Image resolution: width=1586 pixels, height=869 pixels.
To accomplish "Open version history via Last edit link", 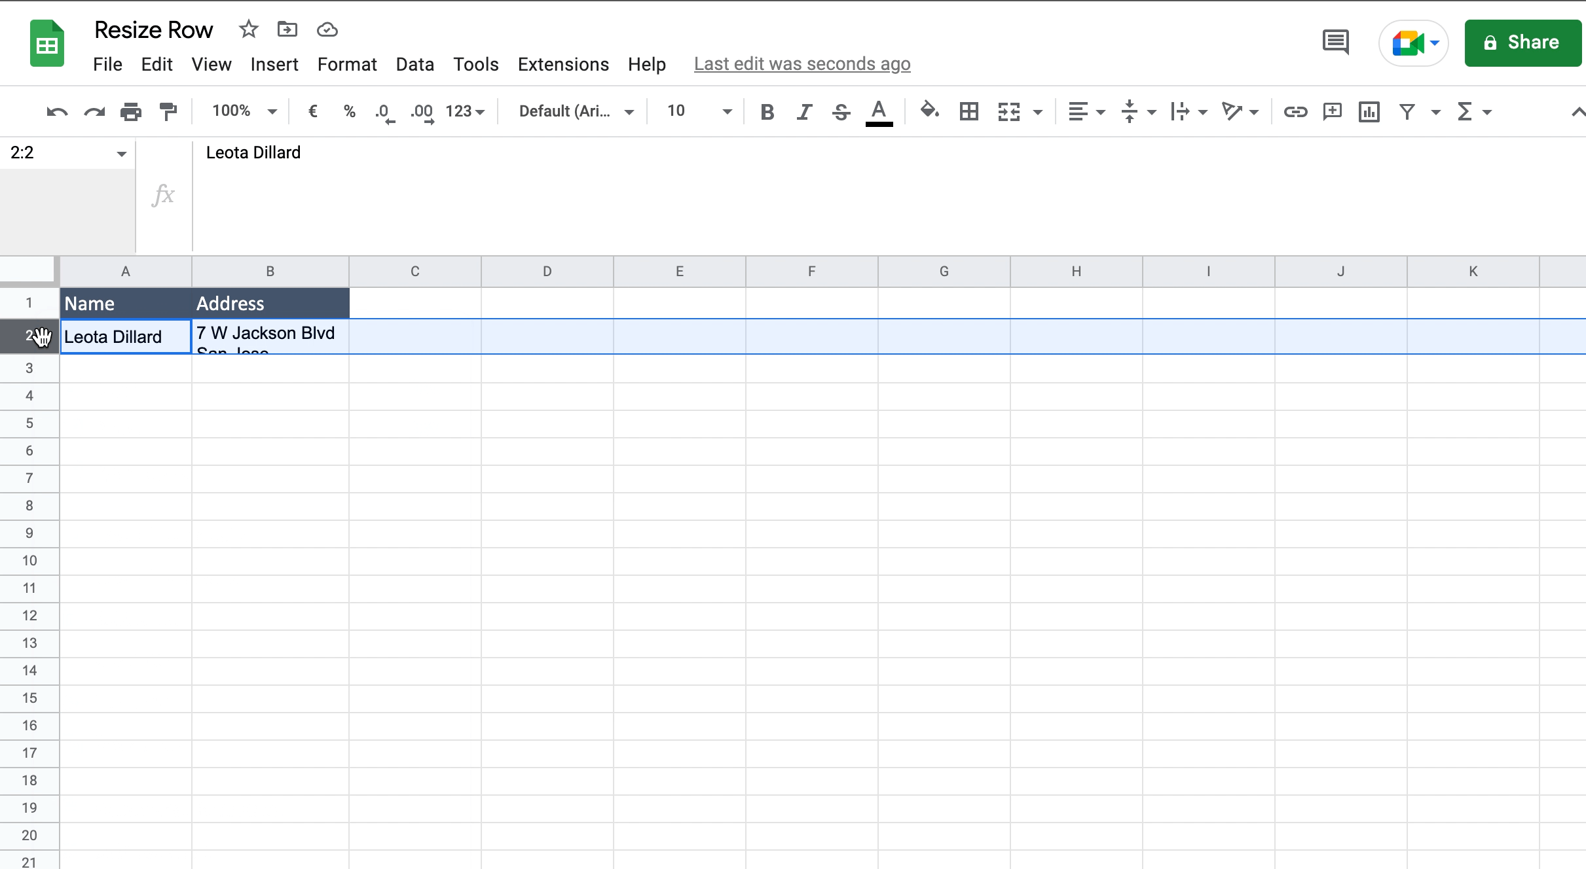I will click(x=802, y=63).
